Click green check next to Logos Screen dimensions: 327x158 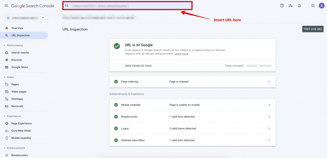click(x=116, y=128)
